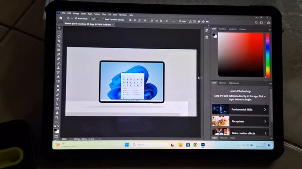302x169 pixels.
Task: Switch to the Libraries tab
Action: 222,83
